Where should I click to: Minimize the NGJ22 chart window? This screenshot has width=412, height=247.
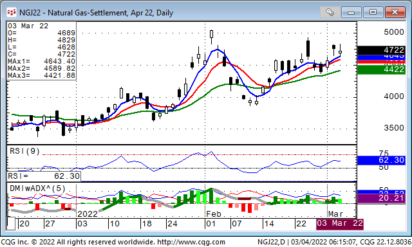(x=351, y=12)
